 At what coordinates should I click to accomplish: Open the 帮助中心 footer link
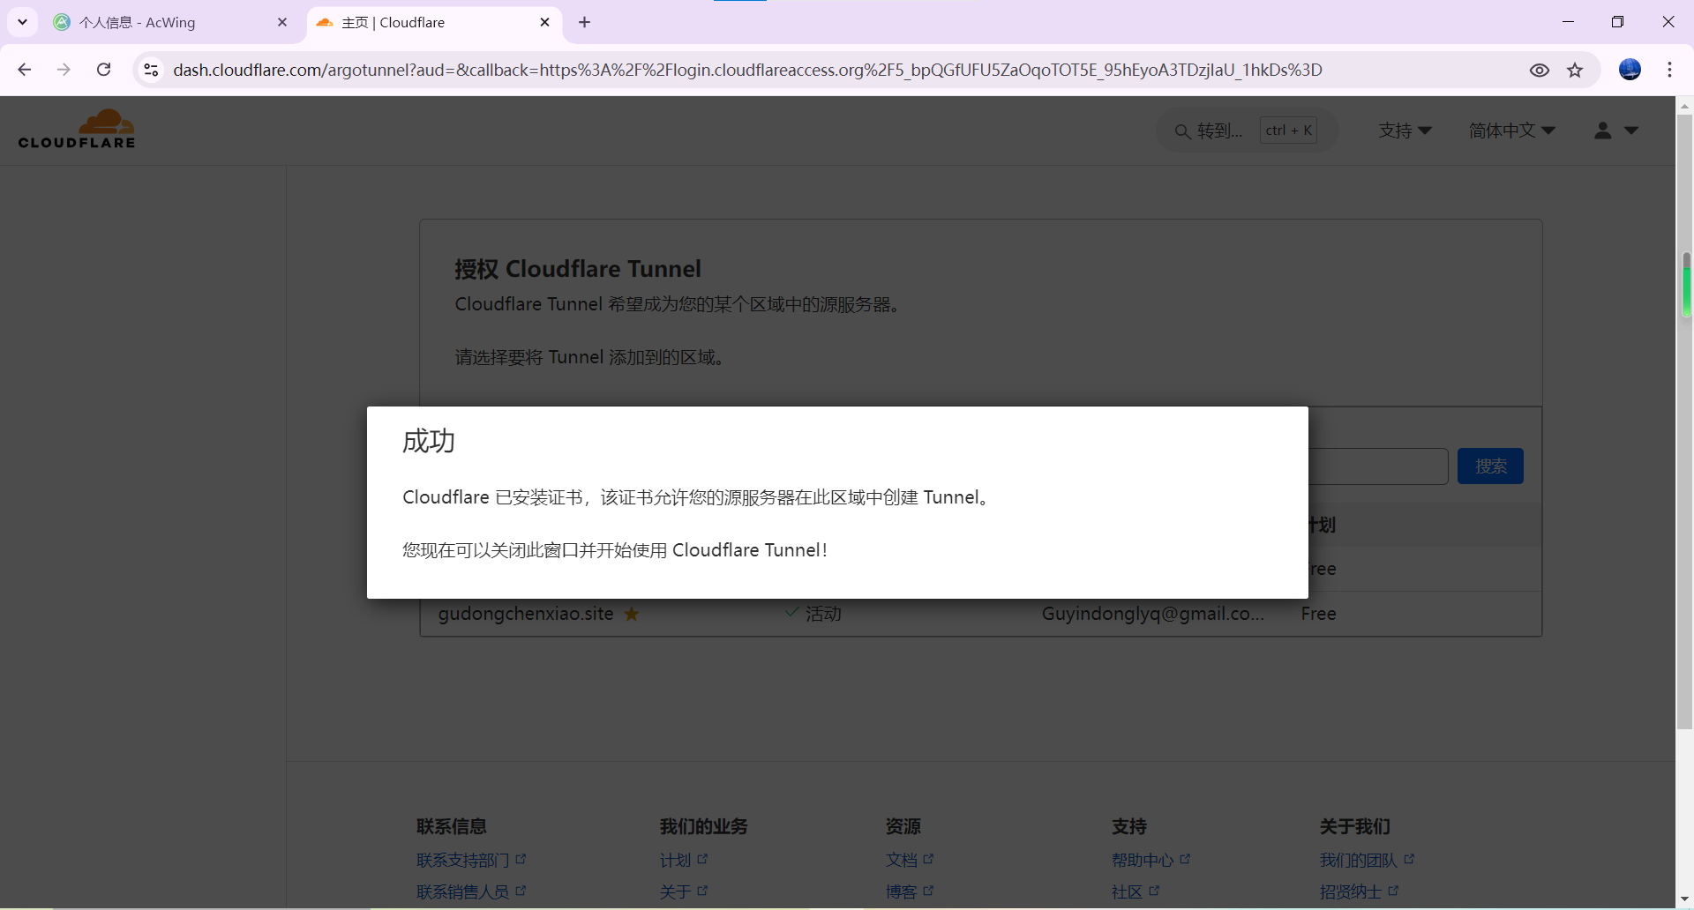pyautogui.click(x=1151, y=860)
